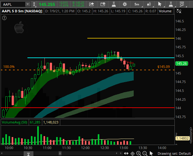Image resolution: width=193 pixels, height=156 pixels.
Task: Click the 10:30 time axis label
Action: 28,148
